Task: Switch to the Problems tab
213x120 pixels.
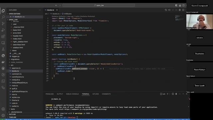Action: coord(50,94)
